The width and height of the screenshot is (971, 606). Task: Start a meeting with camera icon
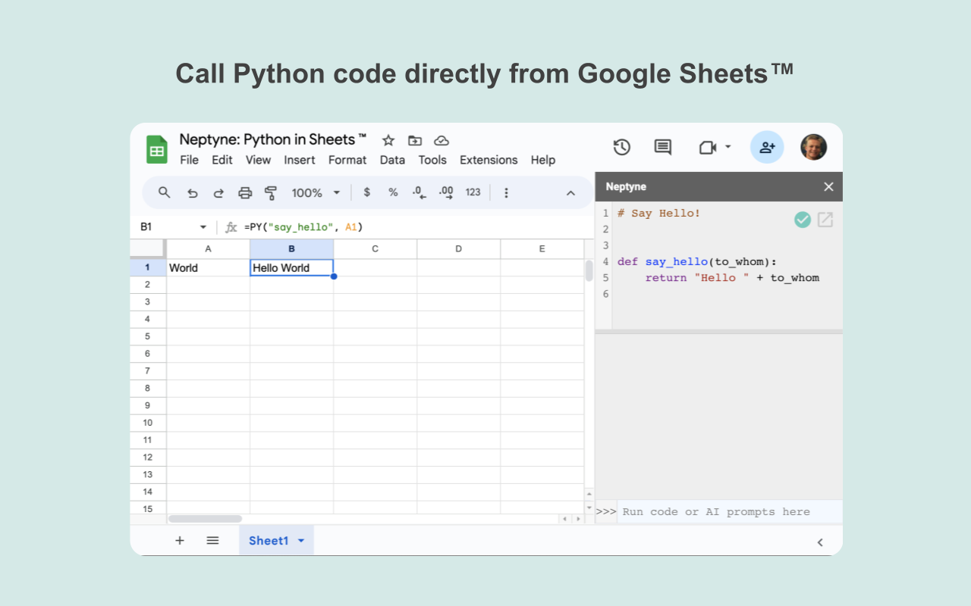point(708,147)
